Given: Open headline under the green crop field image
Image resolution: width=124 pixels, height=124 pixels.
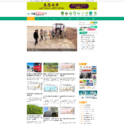Looking at the screenshot, I should point(34,117).
